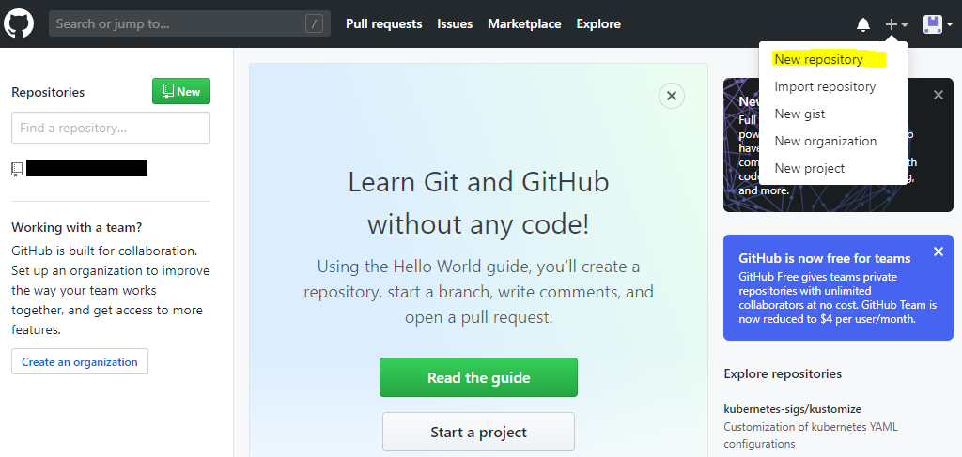Open the plus create-new dropdown
962x457 pixels.
[896, 24]
